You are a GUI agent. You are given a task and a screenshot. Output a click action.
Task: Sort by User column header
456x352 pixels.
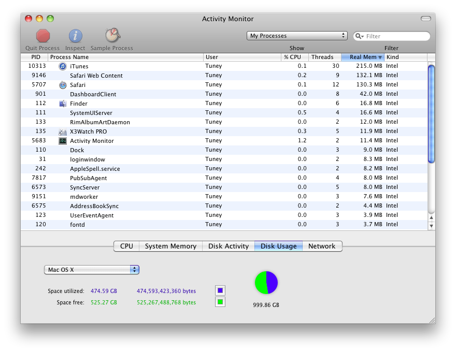pos(243,57)
